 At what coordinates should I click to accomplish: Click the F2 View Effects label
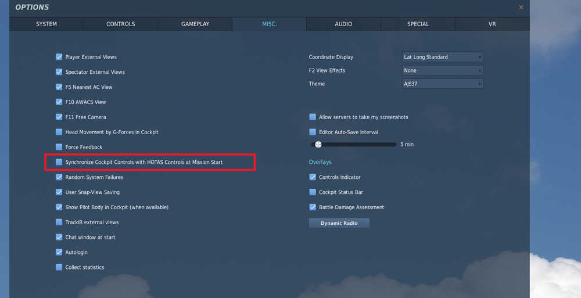tap(327, 70)
